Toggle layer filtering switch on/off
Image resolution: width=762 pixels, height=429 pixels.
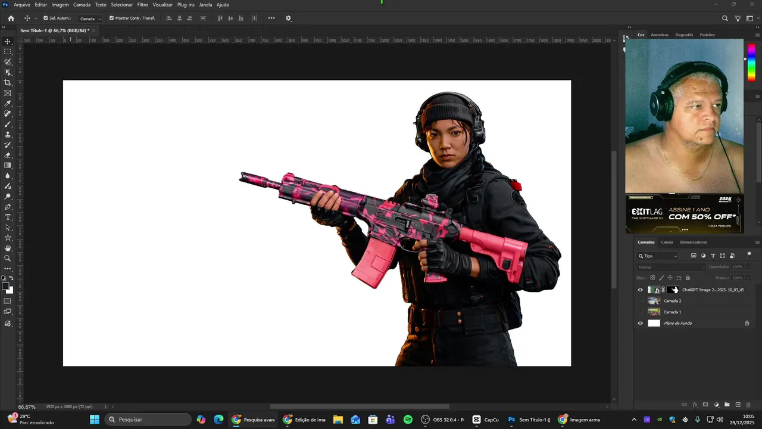coord(749,254)
